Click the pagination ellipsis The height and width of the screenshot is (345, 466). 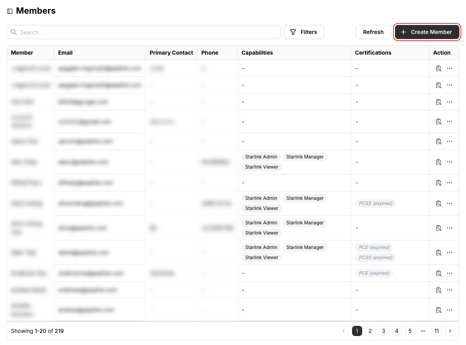click(423, 331)
